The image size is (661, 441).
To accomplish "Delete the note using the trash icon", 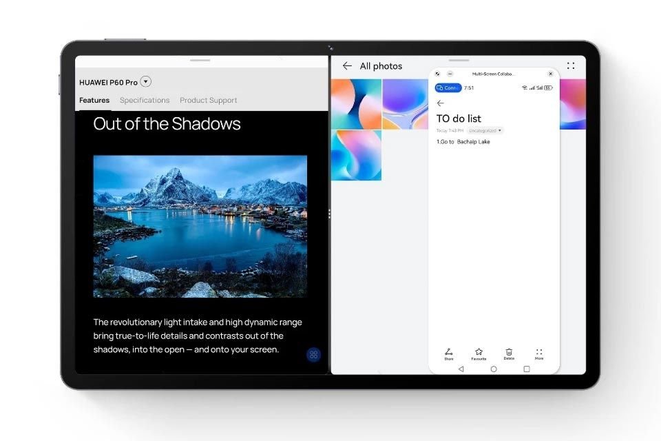I will coord(509,353).
